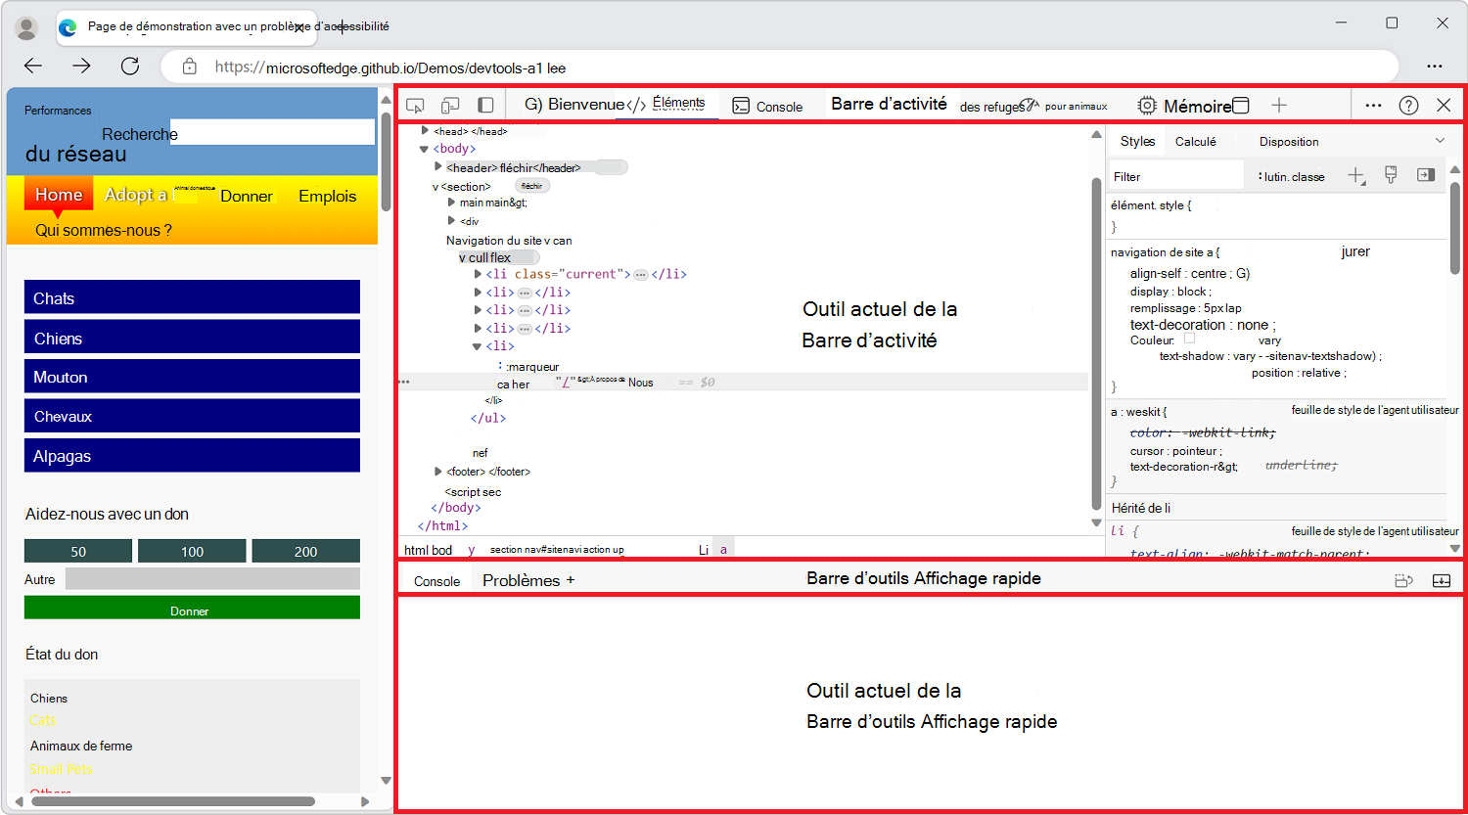Expand Quick View panel using bottom-right icon

(1442, 579)
